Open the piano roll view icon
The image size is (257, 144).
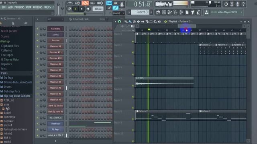click(169, 12)
